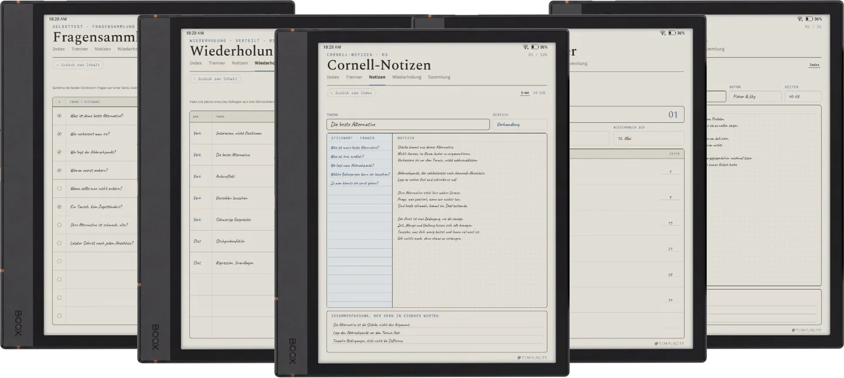This screenshot has height=378, width=844.
Task: Select cue 'Was ist meine beste Alternative?'
Action: (355, 147)
